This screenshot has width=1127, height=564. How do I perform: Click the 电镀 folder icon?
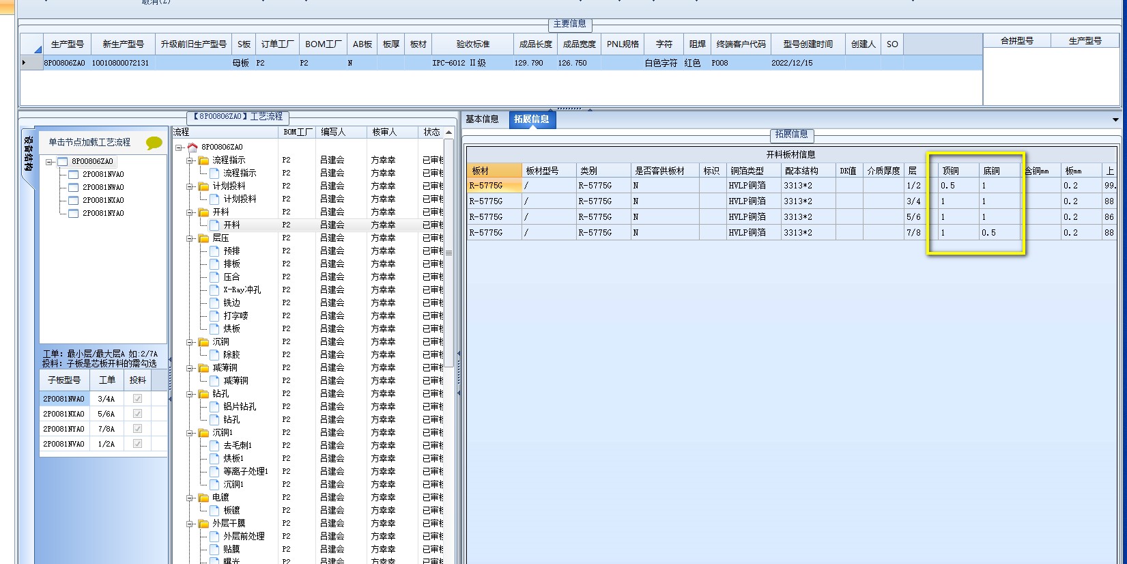(x=203, y=497)
